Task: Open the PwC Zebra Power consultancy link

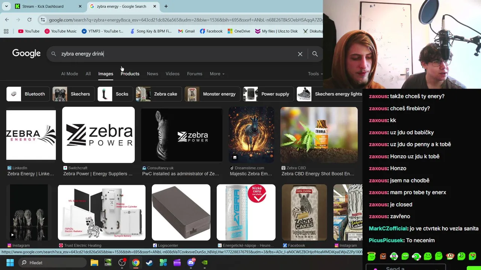Action: click(x=180, y=174)
